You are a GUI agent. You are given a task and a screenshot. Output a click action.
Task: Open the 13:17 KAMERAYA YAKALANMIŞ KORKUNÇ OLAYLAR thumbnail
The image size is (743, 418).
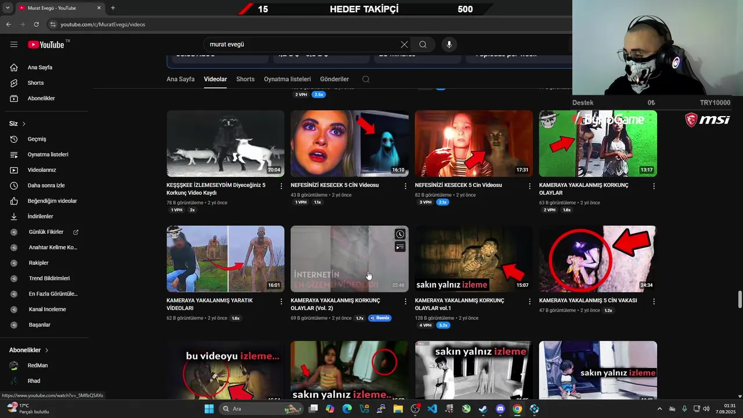coord(598,143)
